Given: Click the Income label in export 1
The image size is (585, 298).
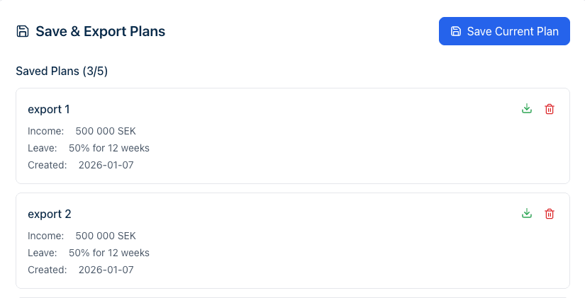Looking at the screenshot, I should click(45, 131).
